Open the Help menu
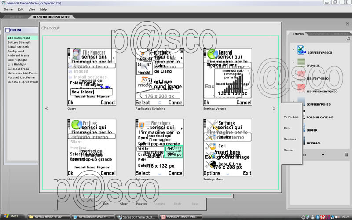Screen dimensions: 352x220 [43, 9]
